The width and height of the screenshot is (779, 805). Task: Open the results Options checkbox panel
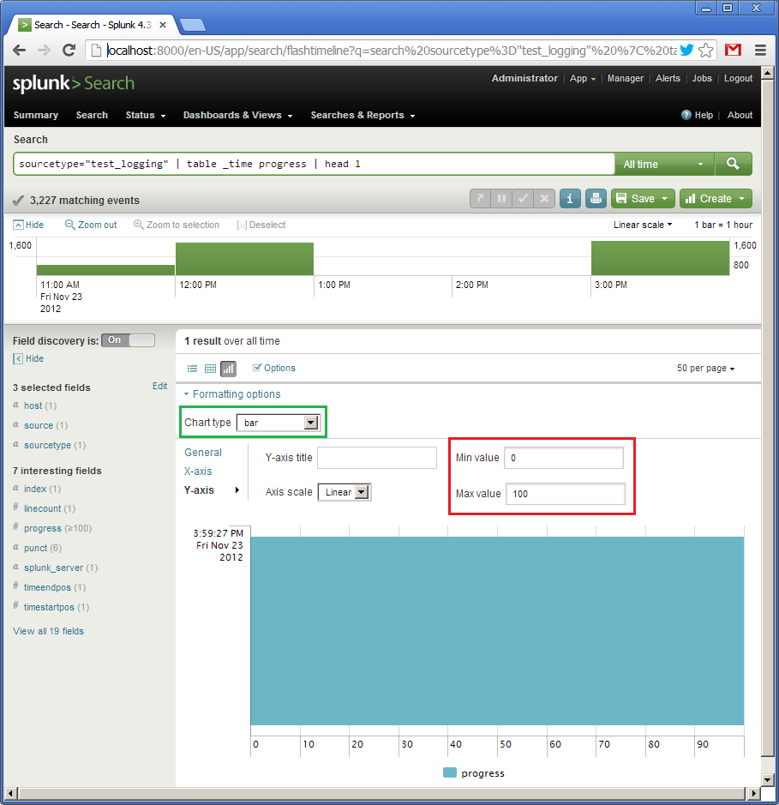coord(273,368)
